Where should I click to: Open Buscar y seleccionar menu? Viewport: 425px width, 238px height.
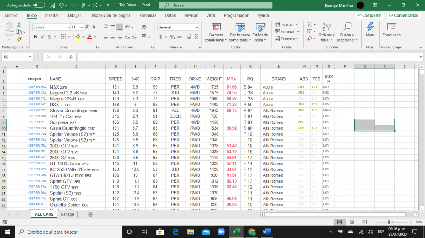[x=347, y=33]
